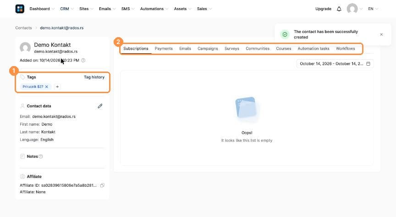Click the demo.kontakt@rados.rs breadcrumb

[61, 28]
